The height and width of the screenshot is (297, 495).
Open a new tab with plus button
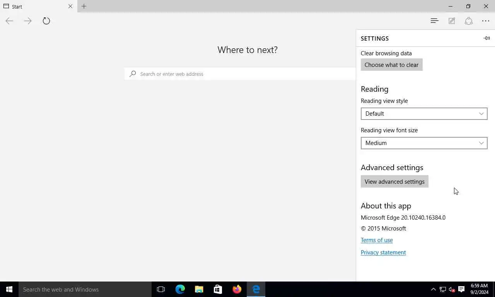coord(84,6)
